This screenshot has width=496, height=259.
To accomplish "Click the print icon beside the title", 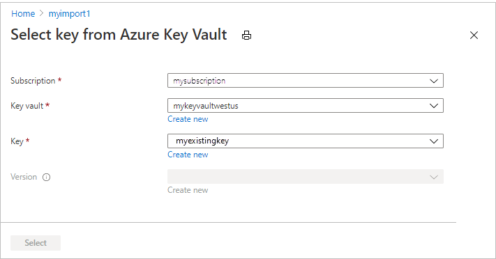I will click(x=246, y=35).
